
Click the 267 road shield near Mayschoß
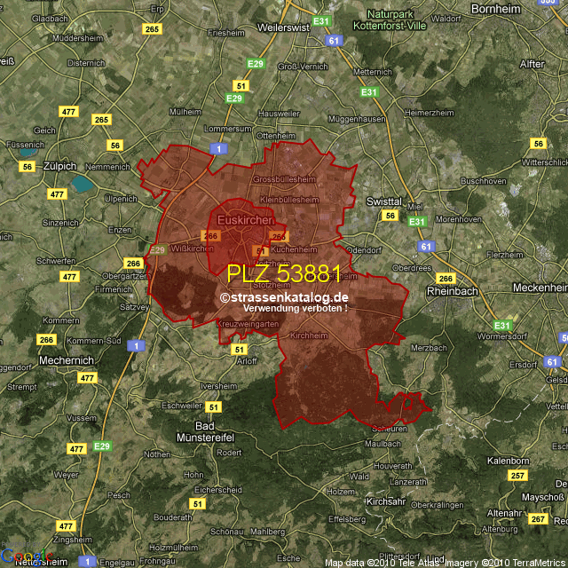coord(538,519)
